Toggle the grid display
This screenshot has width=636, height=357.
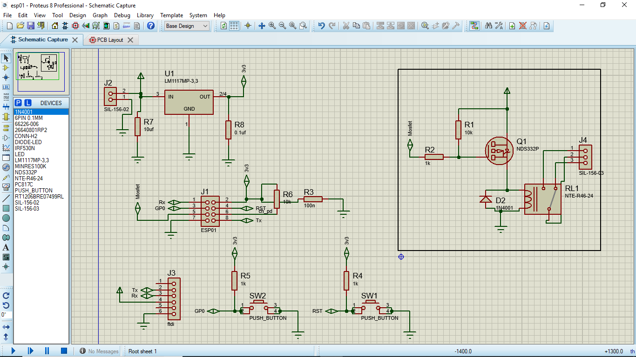(234, 26)
